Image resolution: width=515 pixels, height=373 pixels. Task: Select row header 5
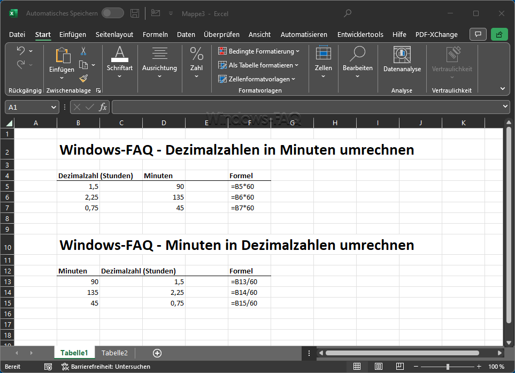(x=7, y=186)
